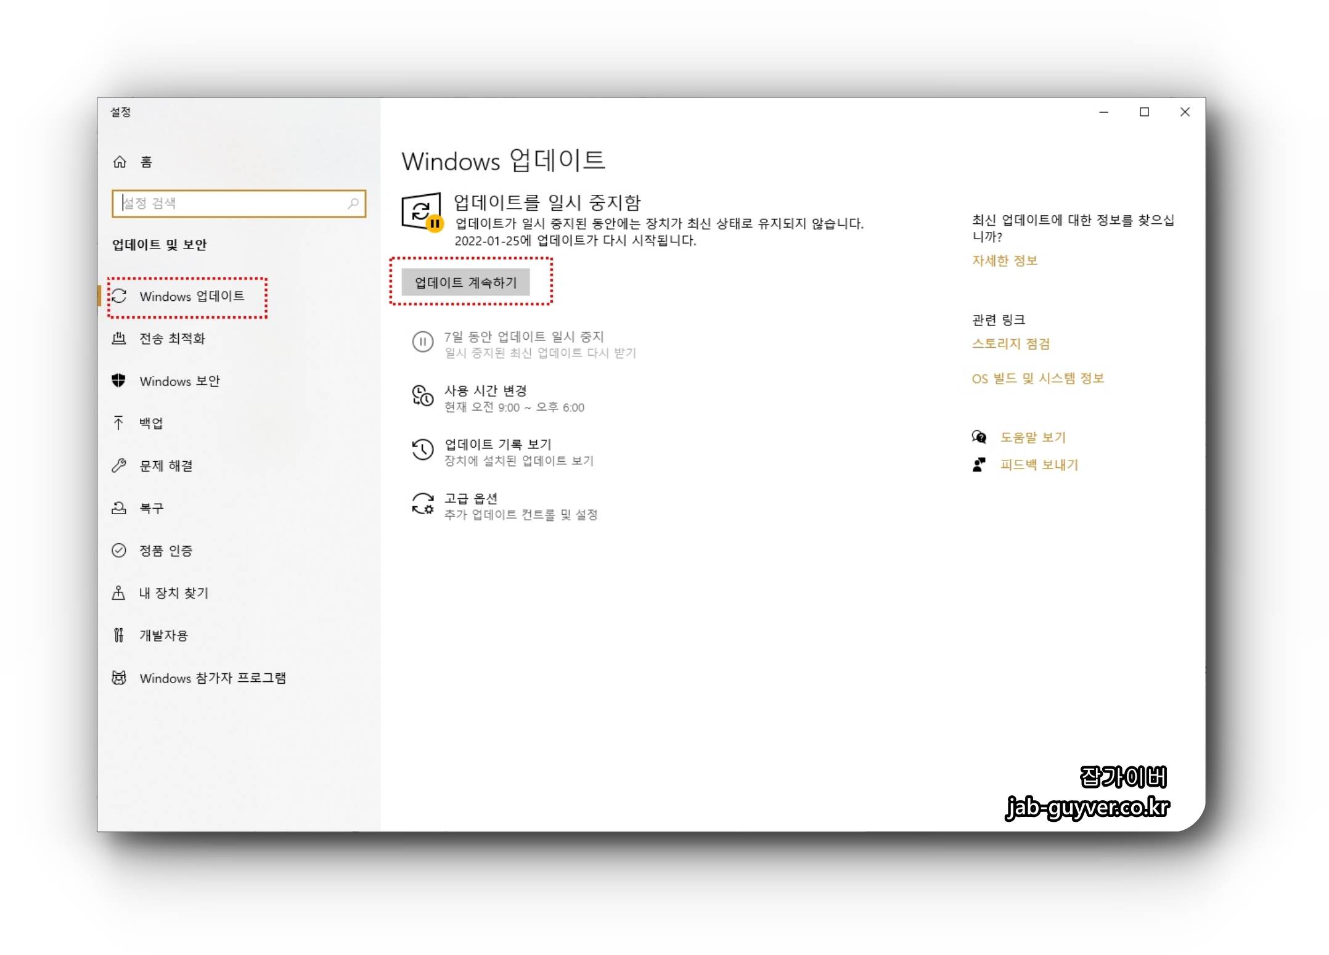The width and height of the screenshot is (1329, 955).
Task: Open 업데이트 기록 보기 history
Action: [x=497, y=445]
